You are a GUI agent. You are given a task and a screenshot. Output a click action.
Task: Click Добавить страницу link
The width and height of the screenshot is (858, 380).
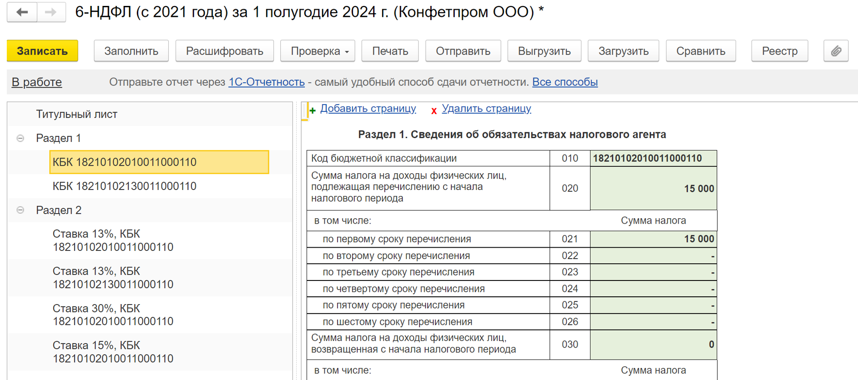click(368, 109)
